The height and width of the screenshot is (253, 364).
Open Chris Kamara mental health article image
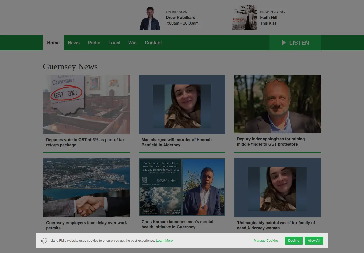pyautogui.click(x=182, y=187)
